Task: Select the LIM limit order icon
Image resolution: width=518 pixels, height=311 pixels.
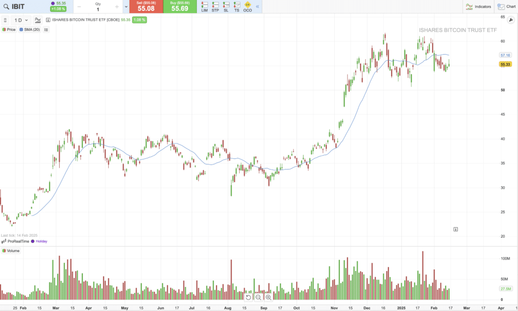Action: pos(204,7)
